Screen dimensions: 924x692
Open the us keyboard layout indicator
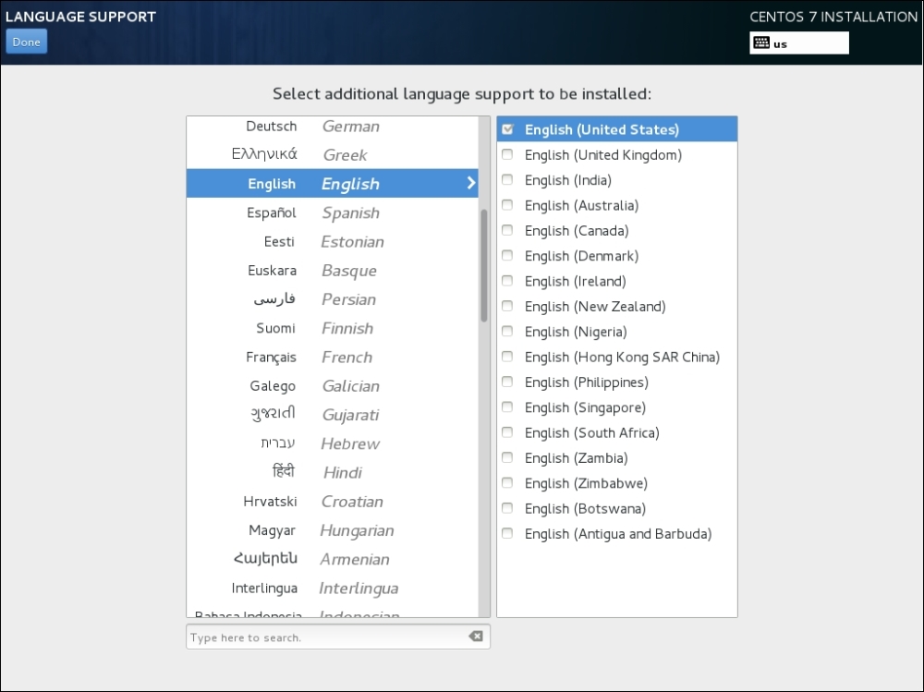pos(799,43)
